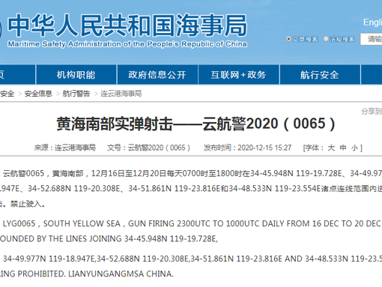Open the 互联网+政务 menu
Screen dimensions: 382x287
239,75
